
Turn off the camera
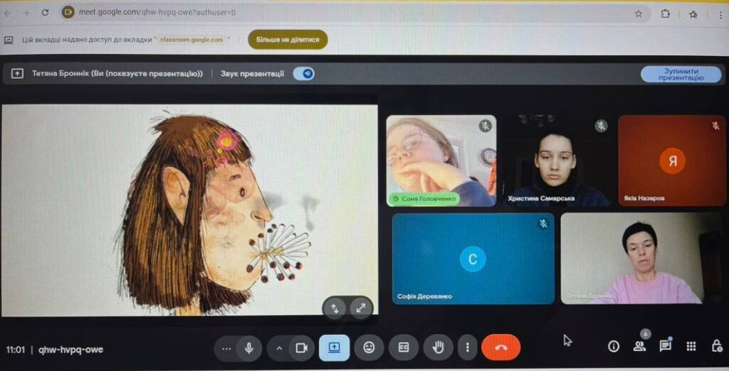point(301,348)
